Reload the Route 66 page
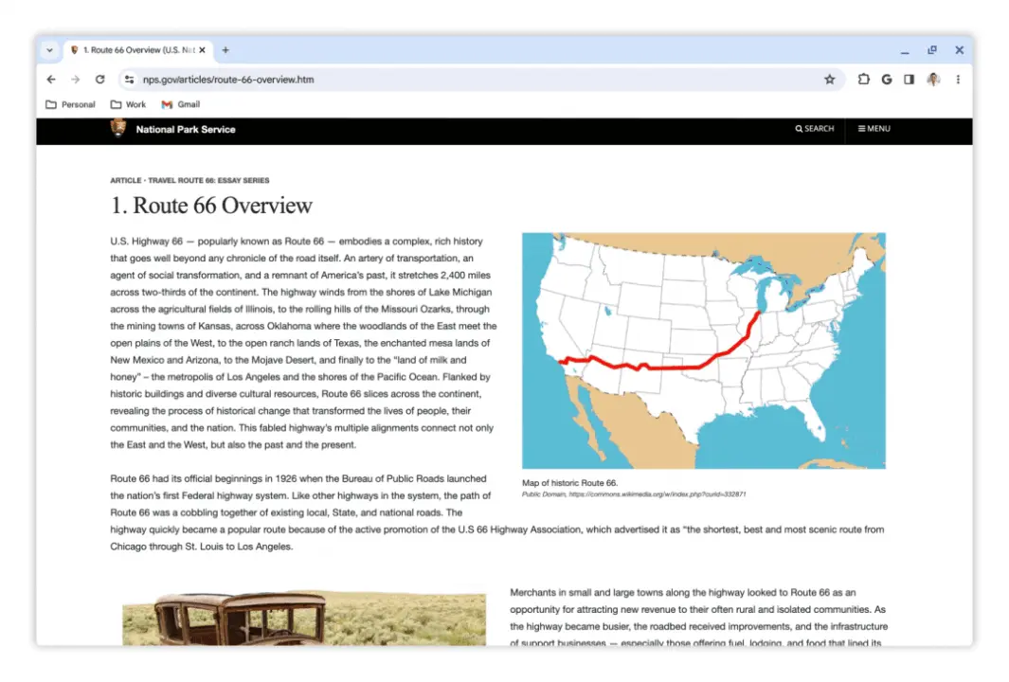This screenshot has height=682, width=1009. coord(99,80)
